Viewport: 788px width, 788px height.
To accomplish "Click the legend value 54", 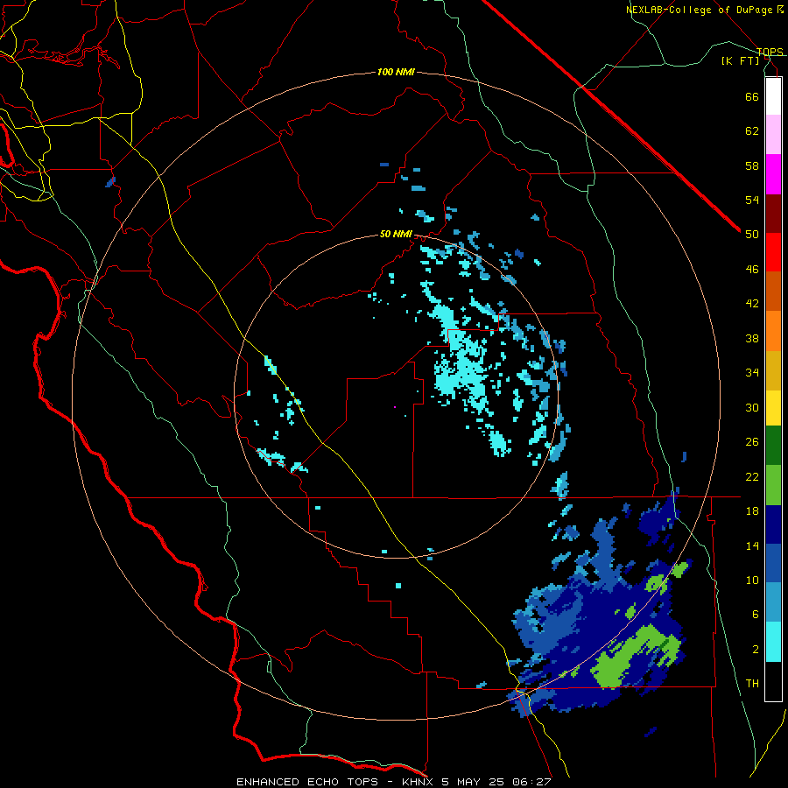I will pyautogui.click(x=752, y=200).
